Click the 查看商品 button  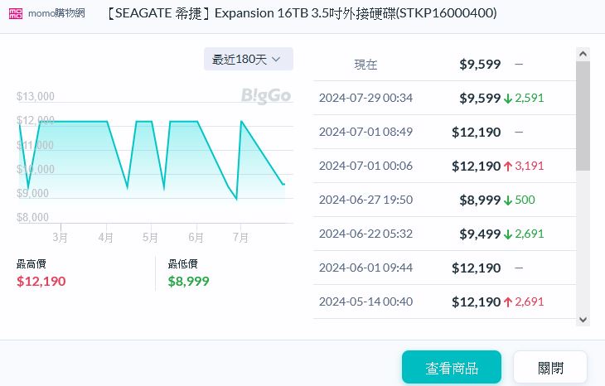pos(451,367)
